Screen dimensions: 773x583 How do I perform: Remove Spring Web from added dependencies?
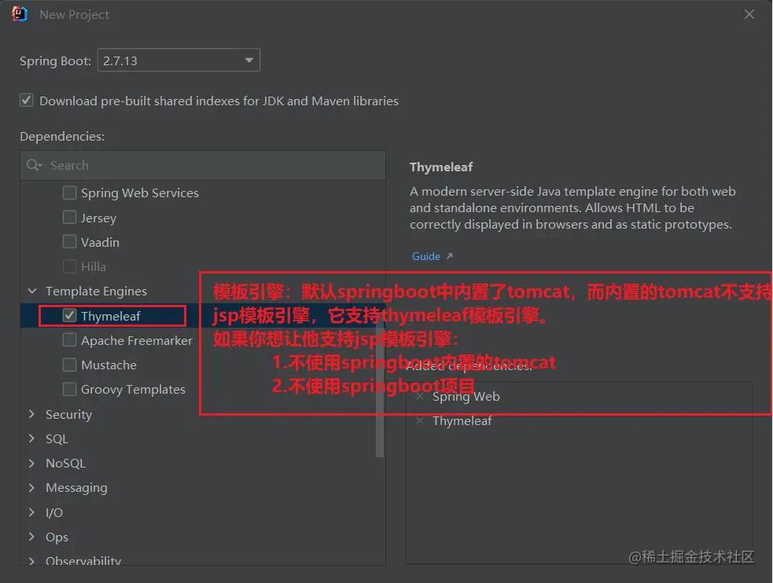(x=420, y=396)
